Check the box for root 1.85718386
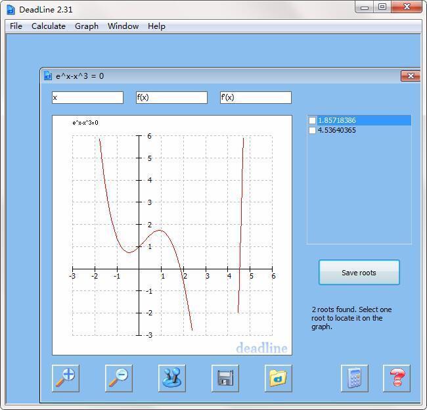The width and height of the screenshot is (427, 410). click(312, 120)
